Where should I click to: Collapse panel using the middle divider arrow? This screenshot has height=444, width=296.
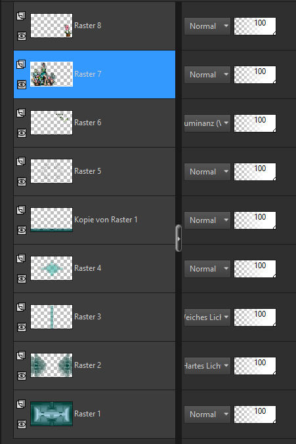[179, 239]
